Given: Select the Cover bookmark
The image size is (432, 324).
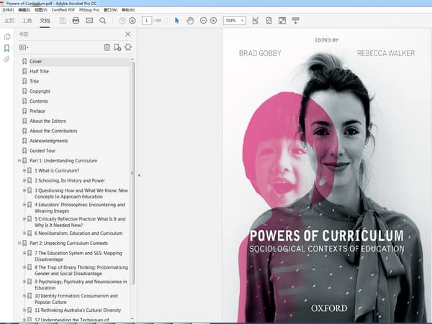Looking at the screenshot, I should point(35,61).
